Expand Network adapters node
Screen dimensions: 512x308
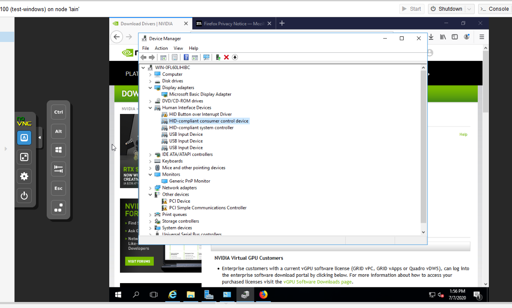(150, 188)
